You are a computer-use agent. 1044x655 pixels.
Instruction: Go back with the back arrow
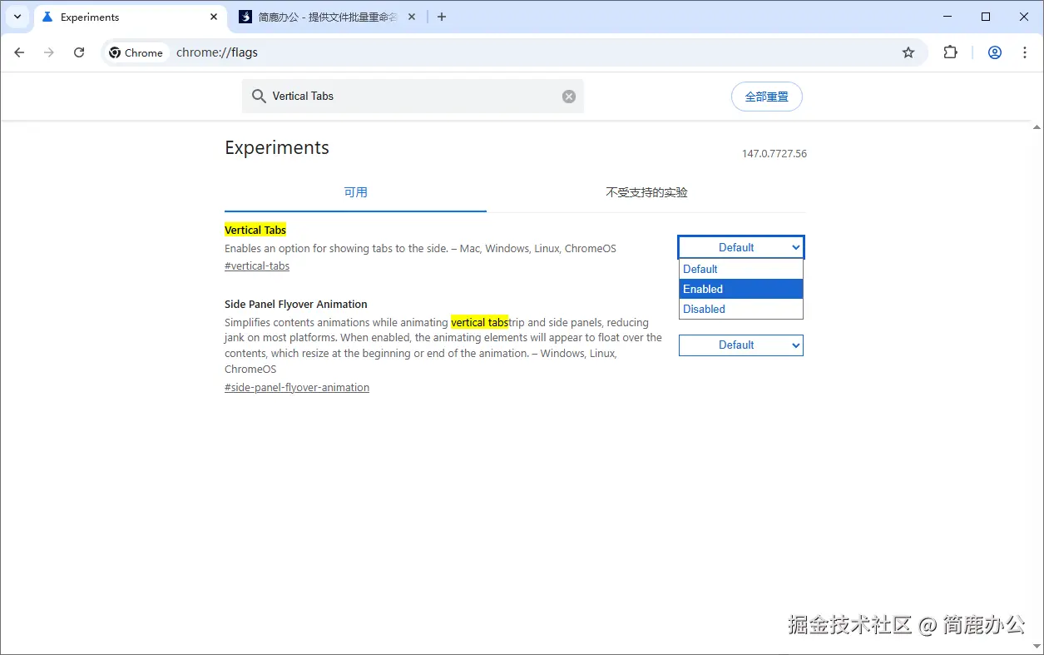tap(20, 52)
